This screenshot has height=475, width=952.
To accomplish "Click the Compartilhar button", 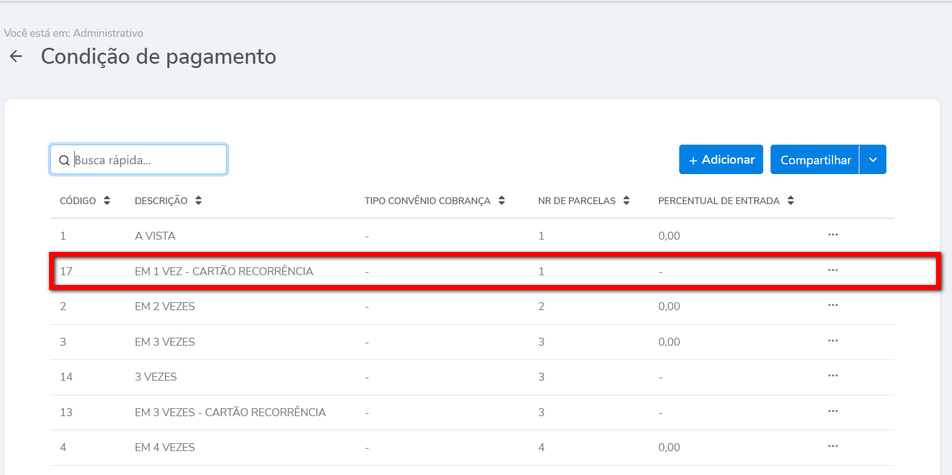I will (815, 159).
